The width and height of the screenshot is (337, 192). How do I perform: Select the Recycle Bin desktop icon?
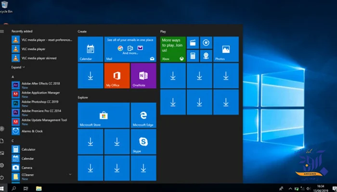(5, 7)
